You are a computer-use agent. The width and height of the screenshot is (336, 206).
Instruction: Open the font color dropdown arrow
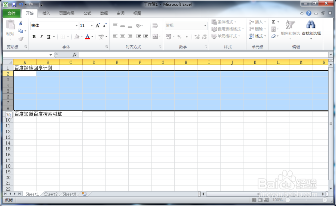[x=92, y=37]
